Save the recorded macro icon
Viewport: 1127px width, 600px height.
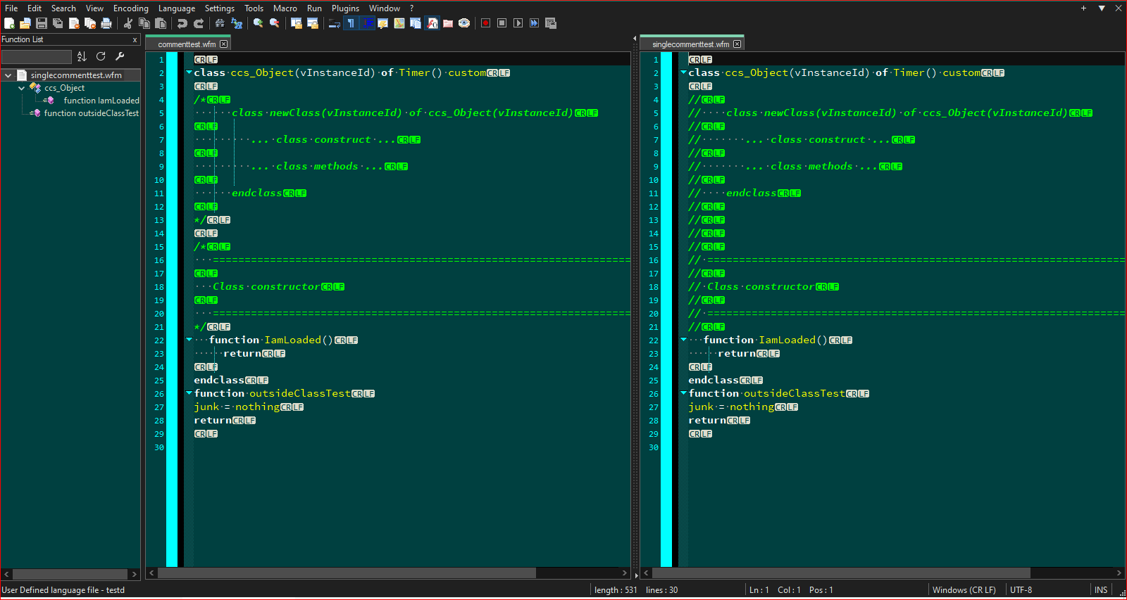click(x=551, y=23)
